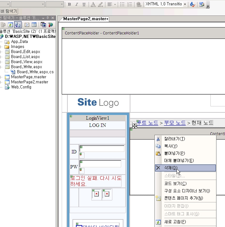
Task: Click the login failure (로그인 실패) error text
Action: (96, 181)
